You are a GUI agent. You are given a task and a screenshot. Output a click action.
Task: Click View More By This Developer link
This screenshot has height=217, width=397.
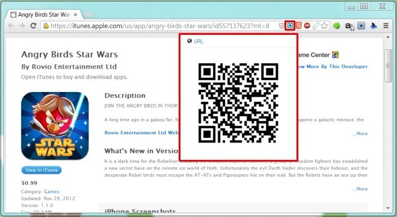332,67
